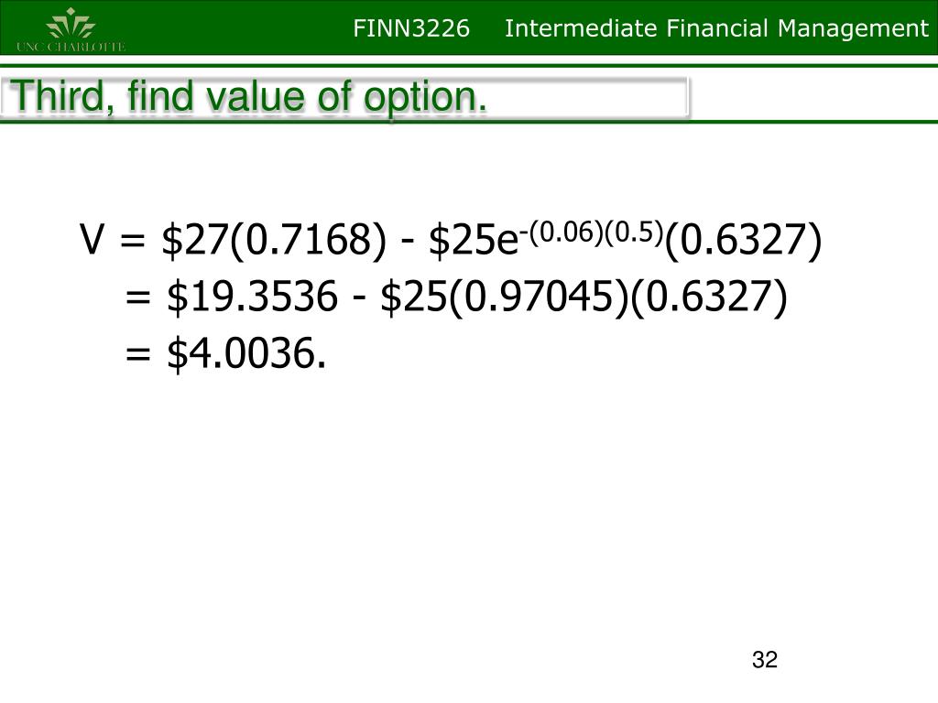Select the Intermediate Financial Management title
938x703 pixels.
pyautogui.click(x=716, y=28)
